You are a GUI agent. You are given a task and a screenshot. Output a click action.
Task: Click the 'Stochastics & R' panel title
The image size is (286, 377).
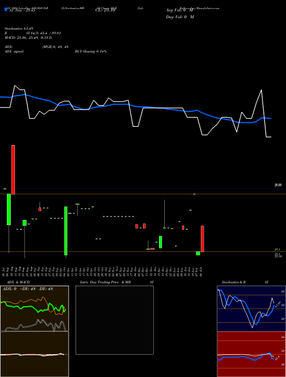tap(234, 282)
